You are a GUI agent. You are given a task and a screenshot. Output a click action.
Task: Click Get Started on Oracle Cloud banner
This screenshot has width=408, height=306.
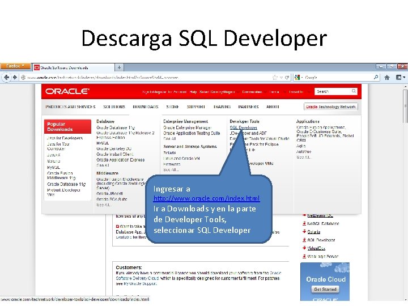coord(325,289)
